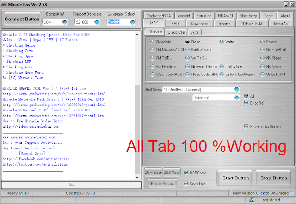Uncheck the All checkbox
The image size is (296, 204).
(x=246, y=96)
